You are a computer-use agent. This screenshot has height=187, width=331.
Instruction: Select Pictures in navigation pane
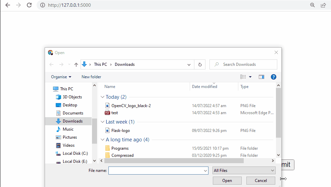[x=70, y=137]
